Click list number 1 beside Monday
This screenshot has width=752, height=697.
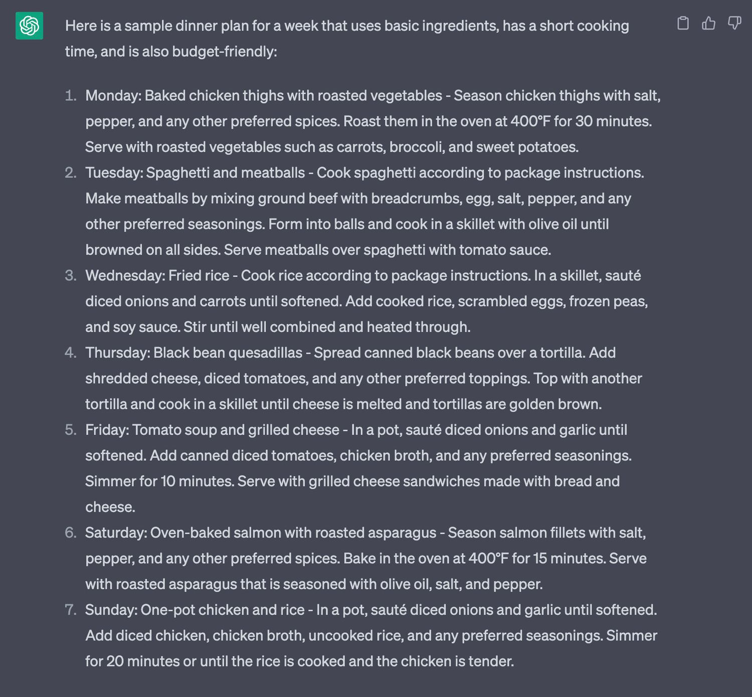click(71, 95)
